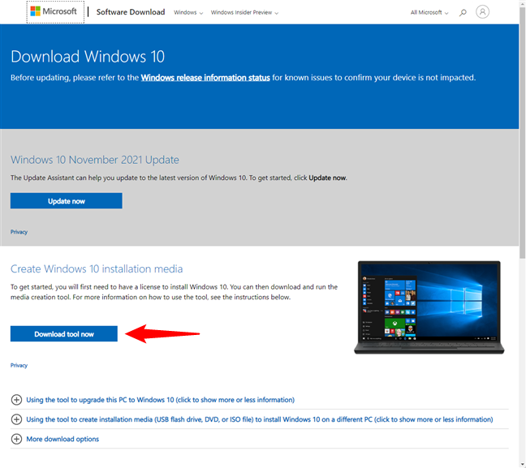This screenshot has width=526, height=468.
Task: Click the Windows 10 November 2021 Update heading
Action: pyautogui.click(x=95, y=160)
